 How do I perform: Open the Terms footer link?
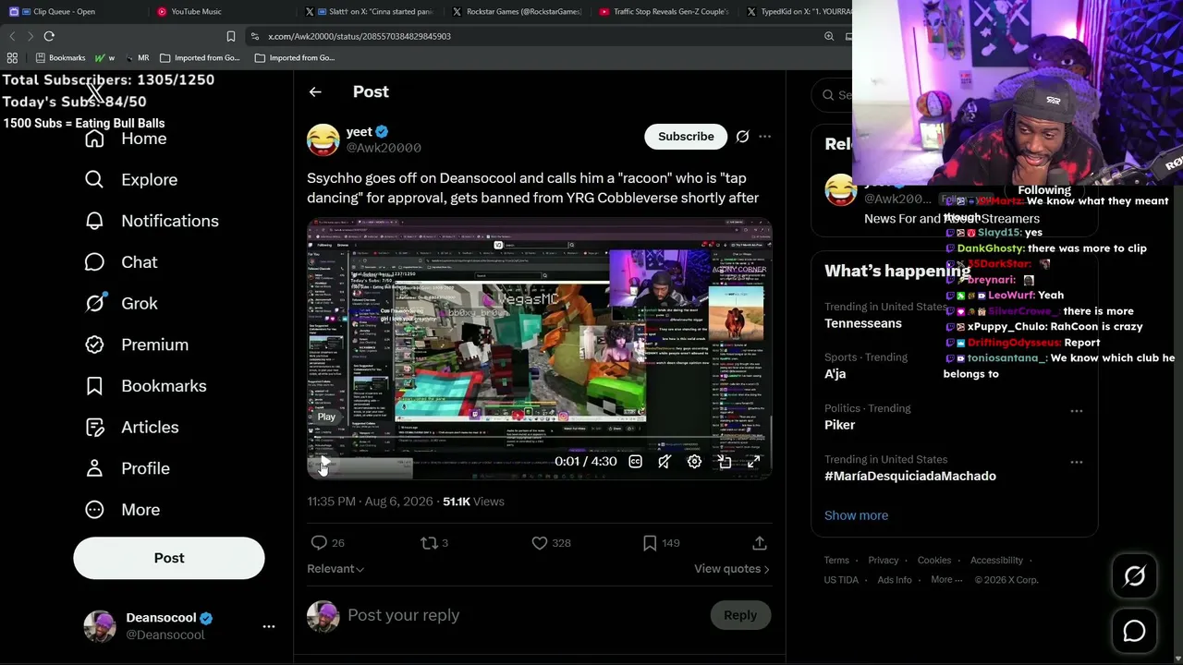tap(836, 560)
